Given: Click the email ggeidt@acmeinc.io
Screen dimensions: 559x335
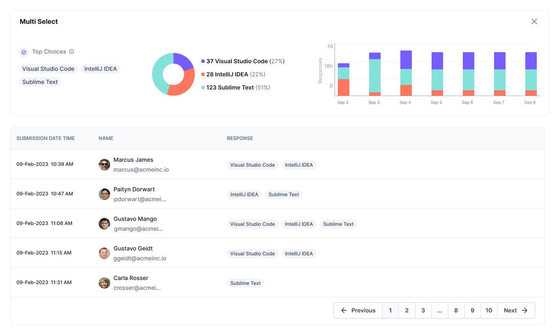Looking at the screenshot, I should (140, 258).
